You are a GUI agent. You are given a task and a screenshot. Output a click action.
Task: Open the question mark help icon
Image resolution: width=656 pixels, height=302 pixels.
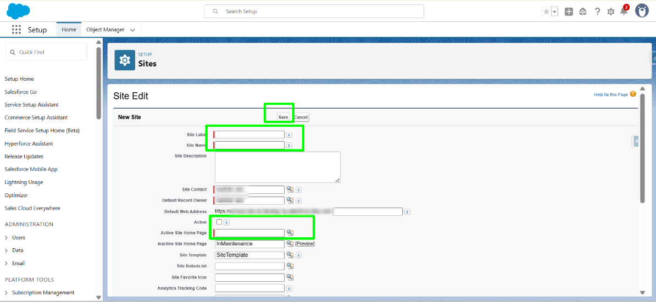(597, 12)
